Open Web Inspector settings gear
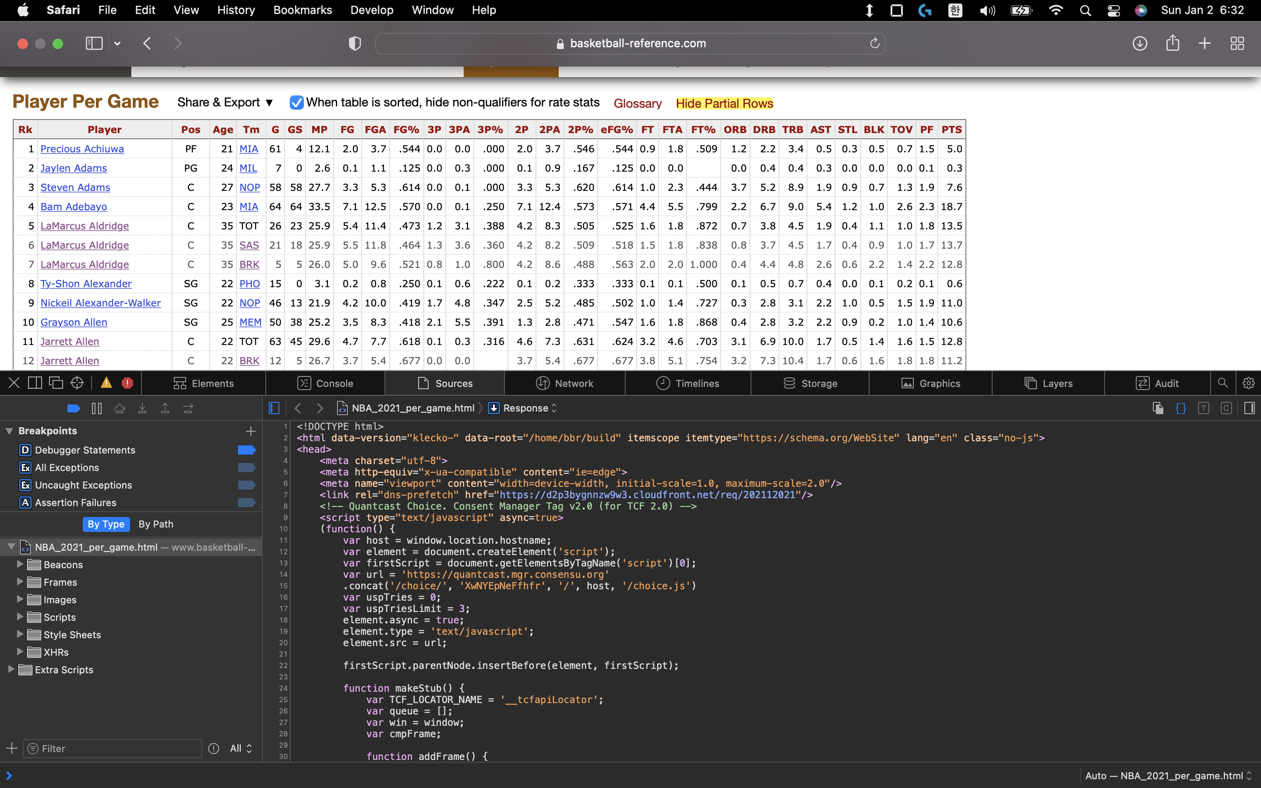Screen dimensions: 1261x788 point(1248,383)
